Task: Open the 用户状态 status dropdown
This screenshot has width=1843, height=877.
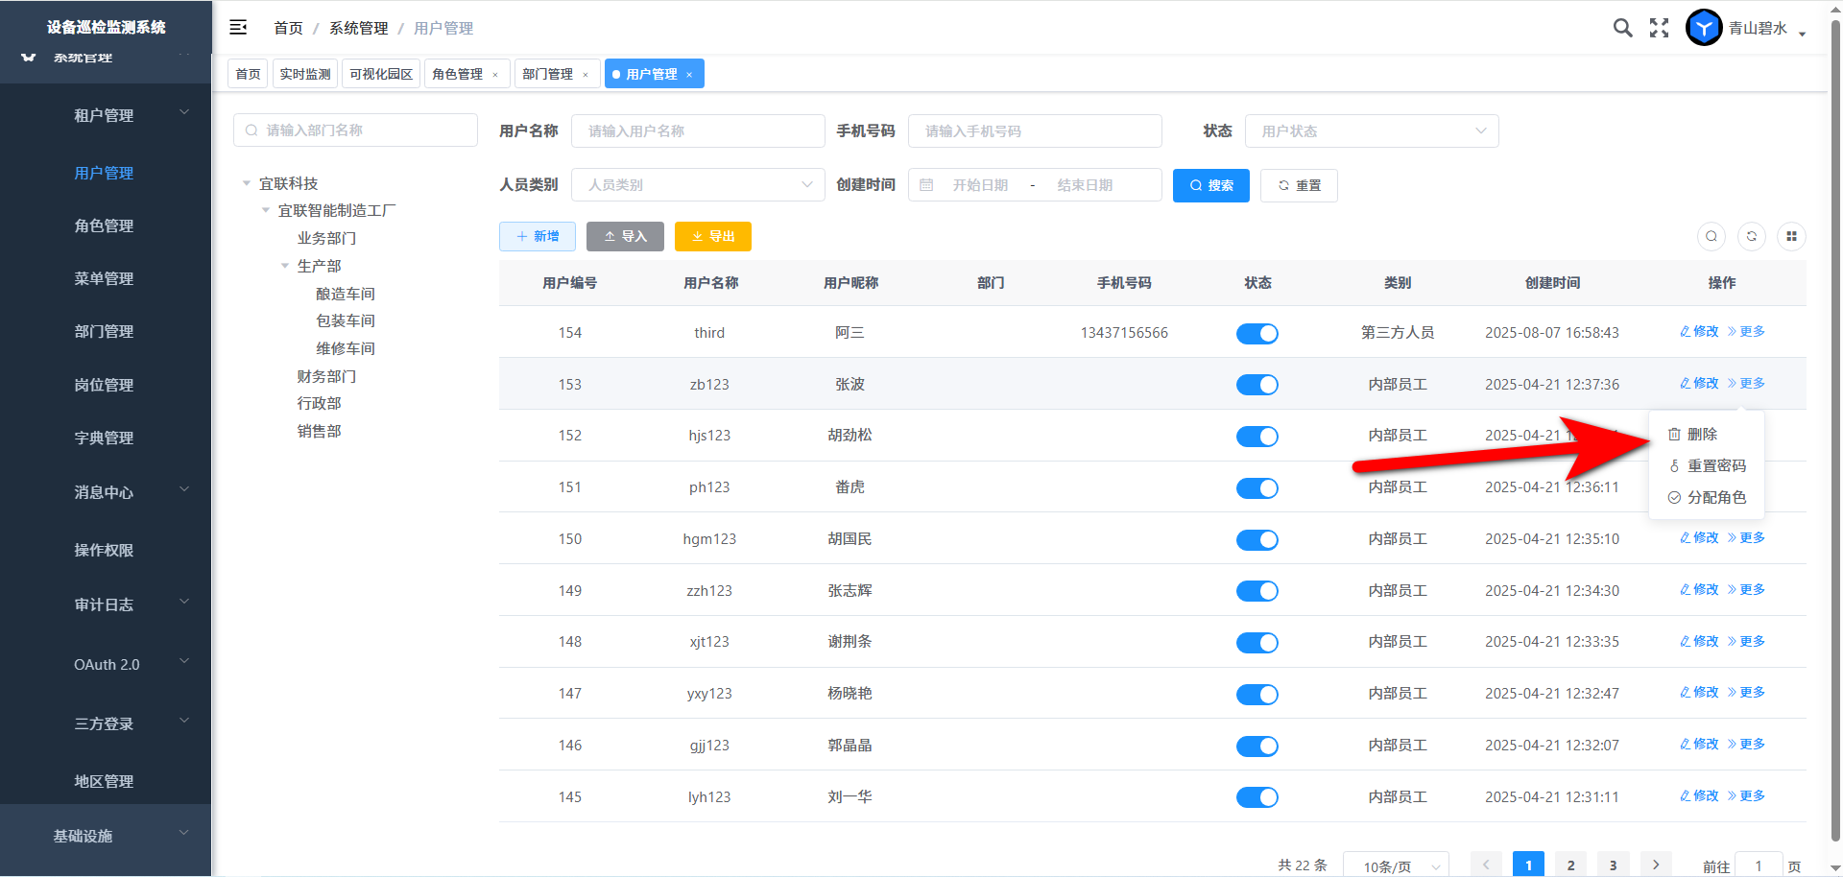Action: (1371, 131)
